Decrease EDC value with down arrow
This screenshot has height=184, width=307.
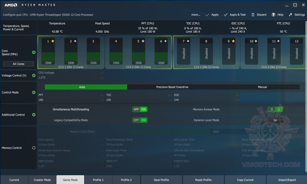click(238, 100)
